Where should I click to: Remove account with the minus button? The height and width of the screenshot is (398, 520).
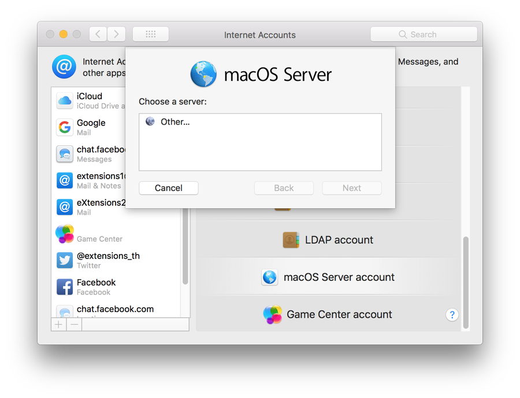pyautogui.click(x=75, y=325)
